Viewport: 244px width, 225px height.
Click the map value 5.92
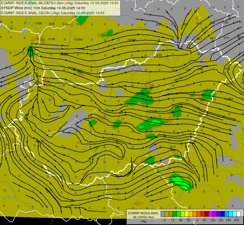tap(200, 69)
